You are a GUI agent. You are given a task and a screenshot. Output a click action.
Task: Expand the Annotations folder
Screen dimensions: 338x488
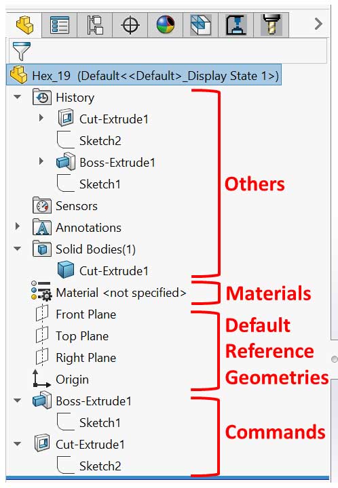tap(18, 226)
